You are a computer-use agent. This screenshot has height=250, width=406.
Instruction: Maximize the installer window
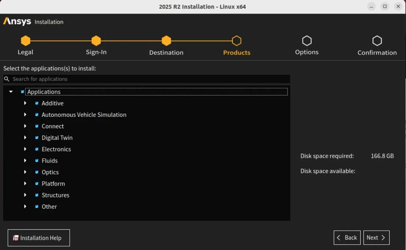385,6
